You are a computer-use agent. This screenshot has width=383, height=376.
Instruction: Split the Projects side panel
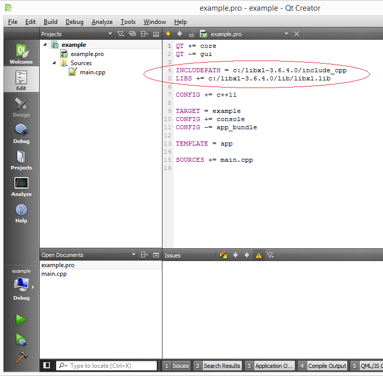(x=144, y=34)
